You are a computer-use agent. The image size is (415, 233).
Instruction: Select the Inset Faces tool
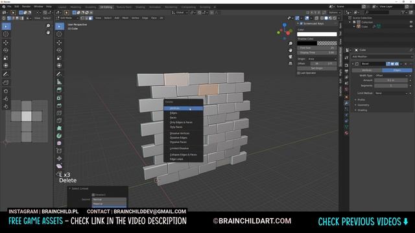tap(59, 98)
